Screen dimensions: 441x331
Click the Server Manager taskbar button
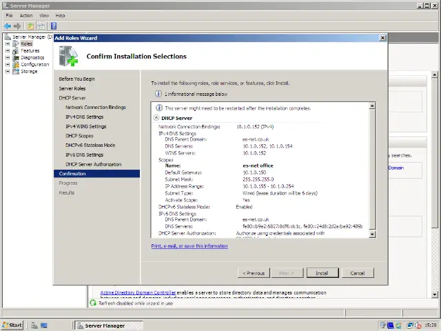[109, 325]
